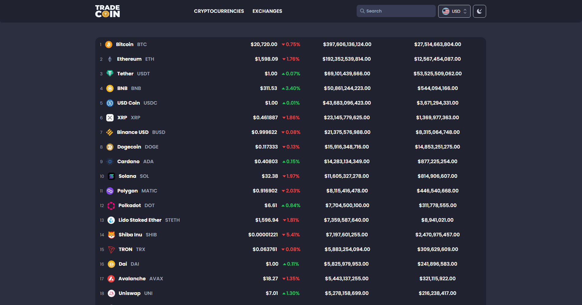Select Solana price $32.38
Viewport: 582px width, 305px height.
coord(270,176)
